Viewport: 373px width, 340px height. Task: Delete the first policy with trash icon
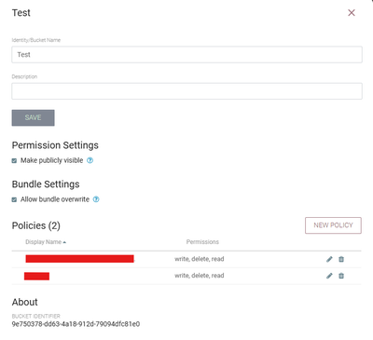tap(341, 259)
